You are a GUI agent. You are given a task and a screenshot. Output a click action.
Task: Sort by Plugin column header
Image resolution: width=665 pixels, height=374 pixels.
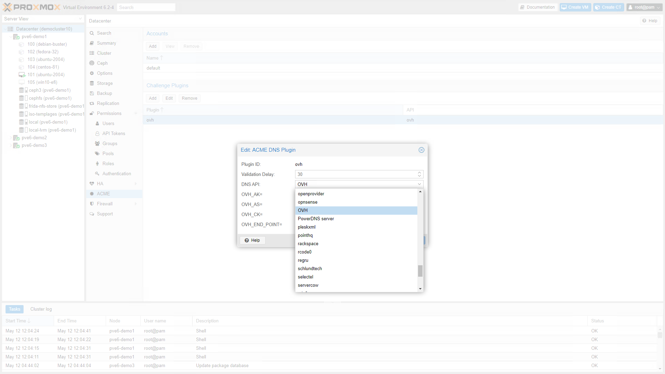click(273, 110)
